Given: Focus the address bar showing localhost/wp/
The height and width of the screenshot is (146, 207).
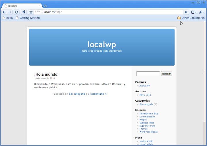Looking at the screenshot, I should [x=108, y=12].
